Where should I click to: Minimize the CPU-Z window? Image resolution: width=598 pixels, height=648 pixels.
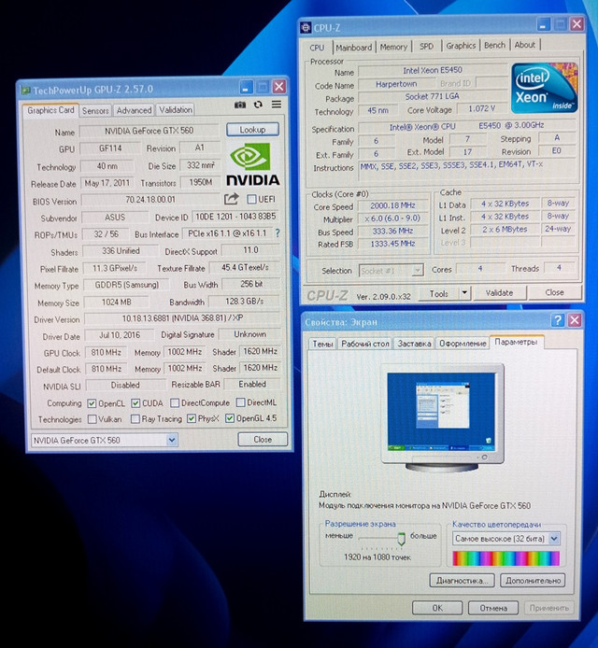pyautogui.click(x=543, y=24)
